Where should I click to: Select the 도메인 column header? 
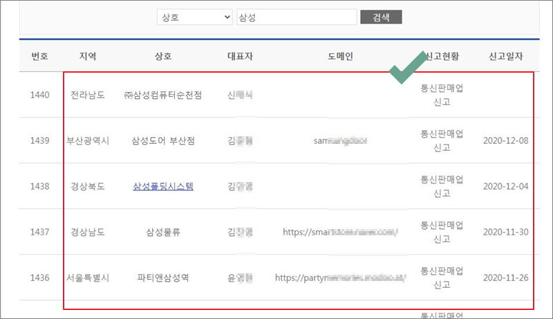[340, 56]
